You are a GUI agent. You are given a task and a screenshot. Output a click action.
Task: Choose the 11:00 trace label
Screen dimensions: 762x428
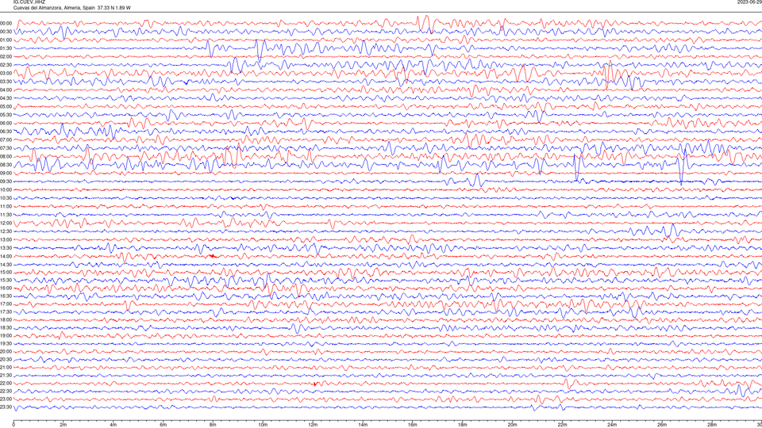coord(6,206)
